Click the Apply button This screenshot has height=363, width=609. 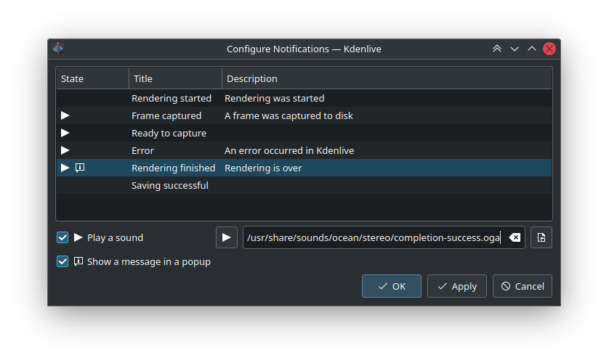click(457, 286)
